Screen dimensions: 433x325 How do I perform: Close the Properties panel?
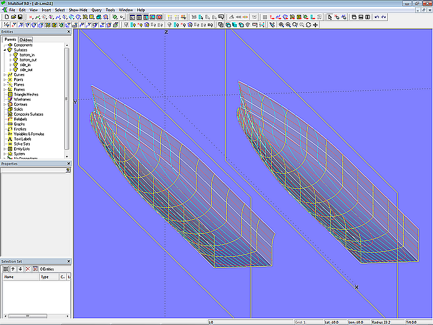[x=69, y=164]
